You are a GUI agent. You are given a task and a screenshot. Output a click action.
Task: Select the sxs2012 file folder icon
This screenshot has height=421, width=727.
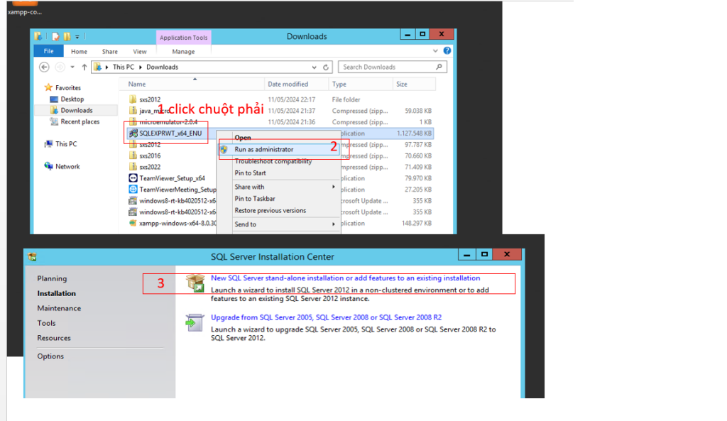pos(133,99)
